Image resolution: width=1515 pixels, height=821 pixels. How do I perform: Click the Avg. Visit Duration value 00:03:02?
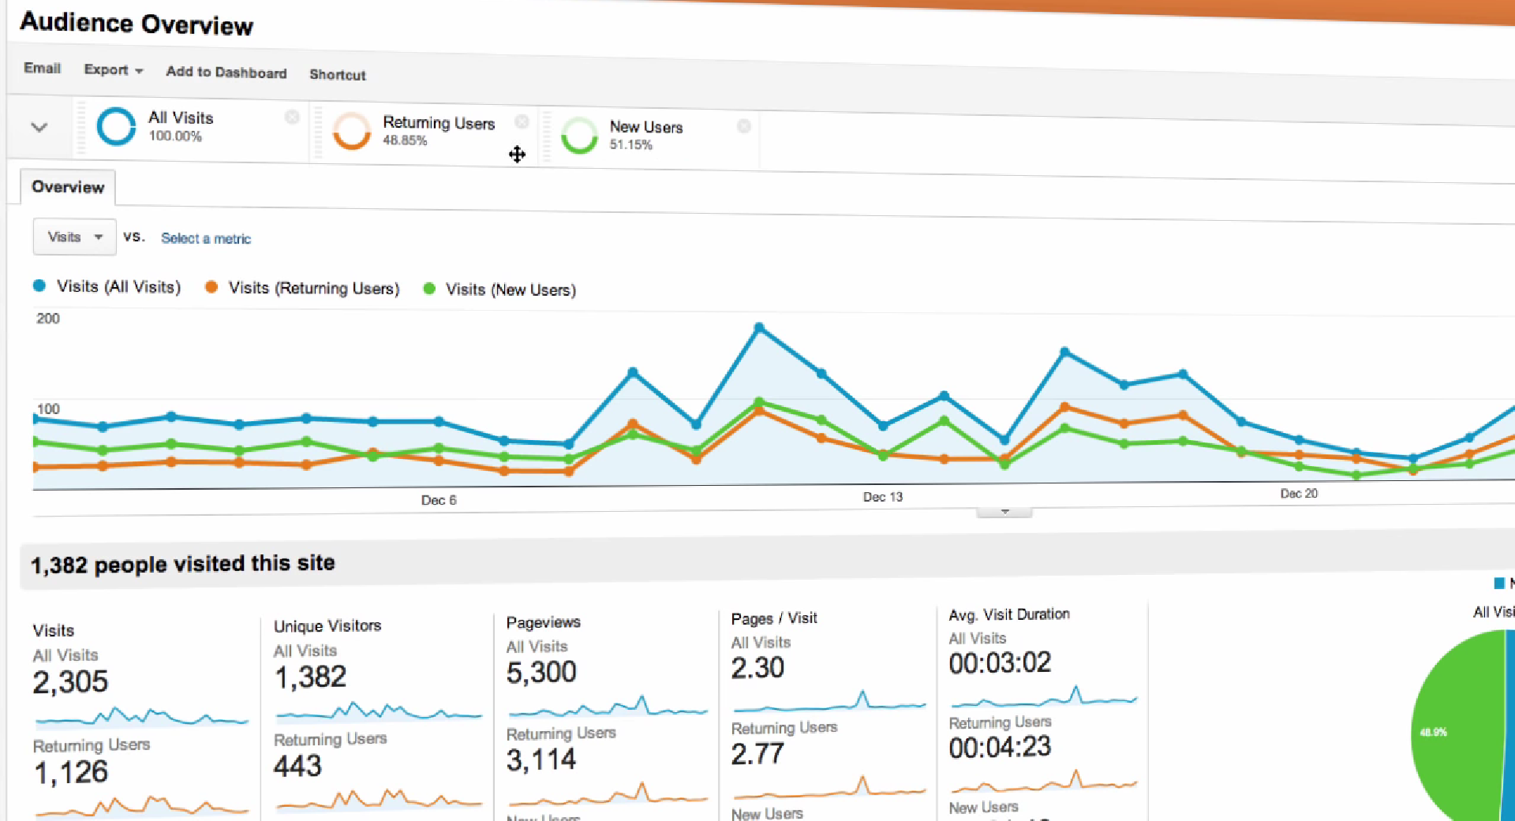pyautogui.click(x=1000, y=662)
